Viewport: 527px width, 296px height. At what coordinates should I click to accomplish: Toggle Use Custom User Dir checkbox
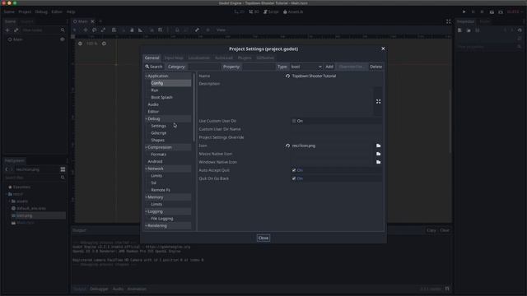pyautogui.click(x=294, y=121)
